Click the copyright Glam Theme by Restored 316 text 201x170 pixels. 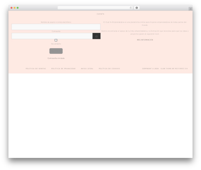(x=165, y=69)
